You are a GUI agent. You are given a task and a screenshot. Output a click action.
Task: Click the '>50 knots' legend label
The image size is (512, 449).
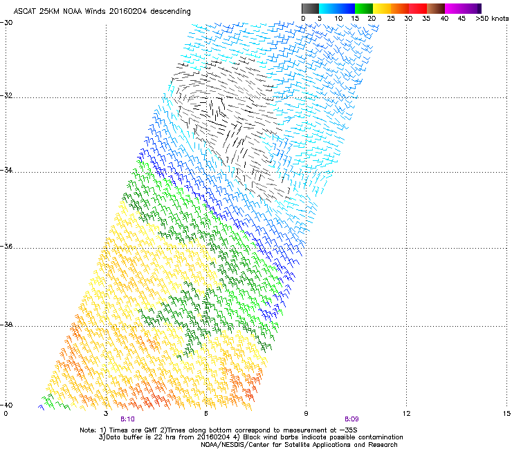pos(492,19)
